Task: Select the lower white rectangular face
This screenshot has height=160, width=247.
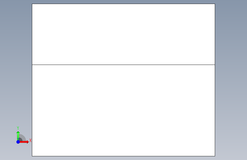Action: [x=124, y=110]
